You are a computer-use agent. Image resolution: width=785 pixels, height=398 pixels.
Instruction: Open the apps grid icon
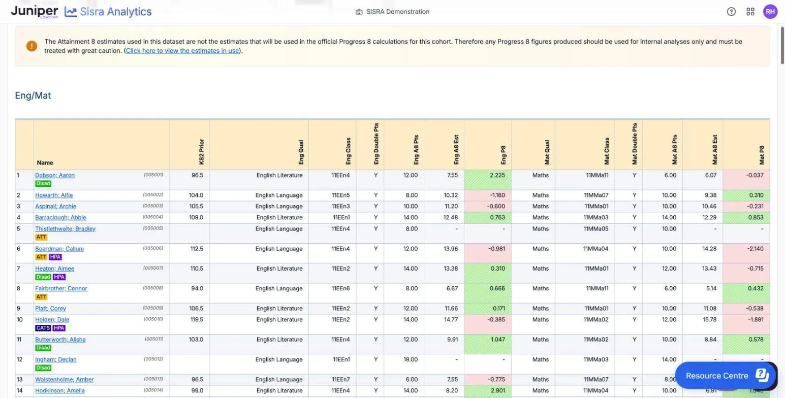(750, 12)
